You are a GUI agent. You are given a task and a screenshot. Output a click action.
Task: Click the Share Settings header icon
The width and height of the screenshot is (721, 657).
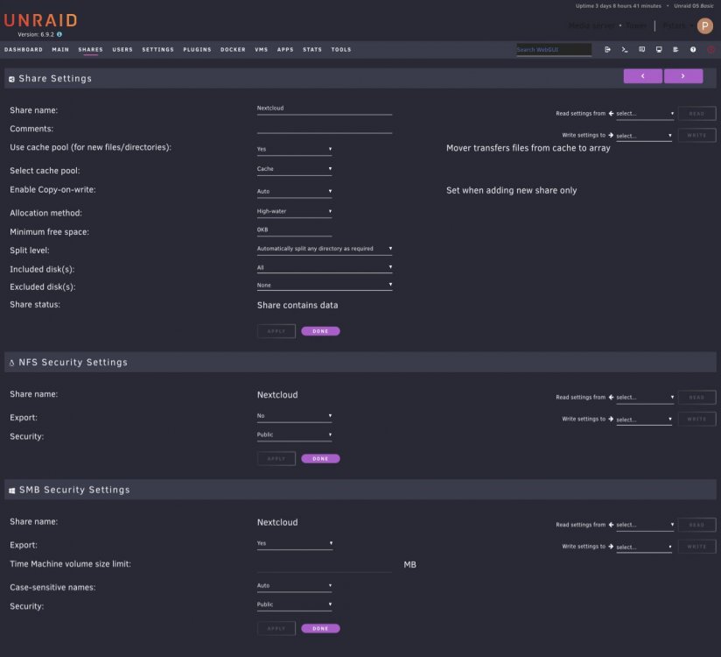(11, 79)
